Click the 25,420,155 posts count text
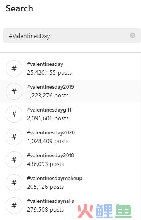This screenshot has height=220, width=141. [49, 73]
